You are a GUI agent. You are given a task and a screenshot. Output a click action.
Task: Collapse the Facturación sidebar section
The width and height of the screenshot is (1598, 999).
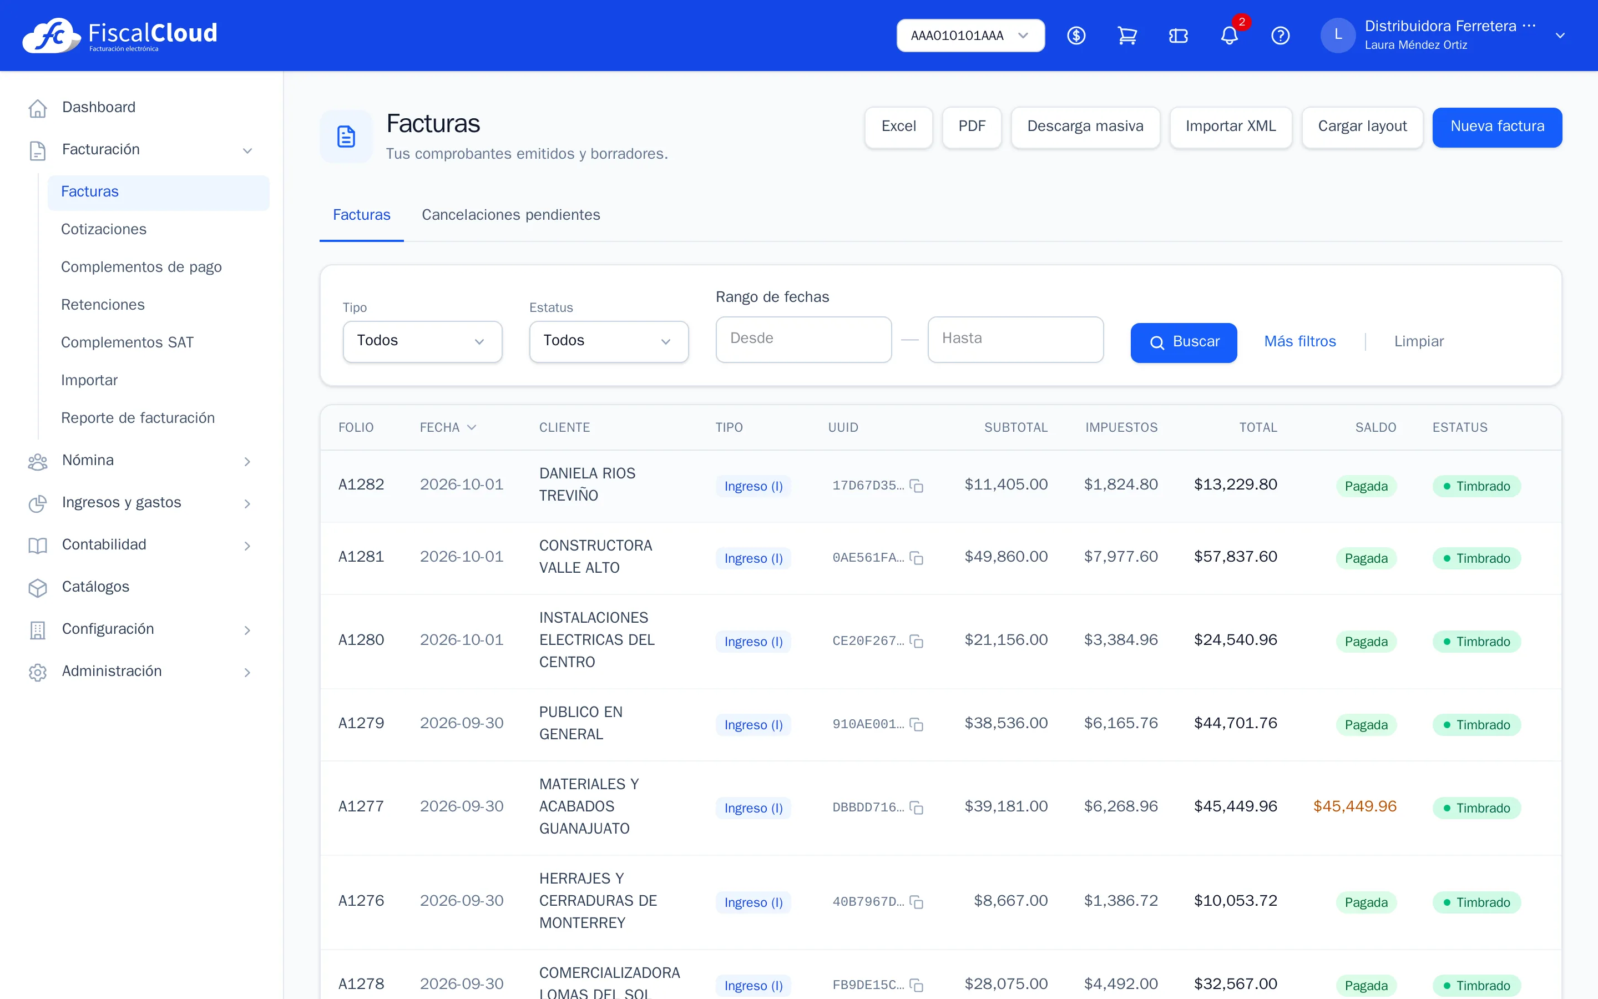pyautogui.click(x=140, y=150)
